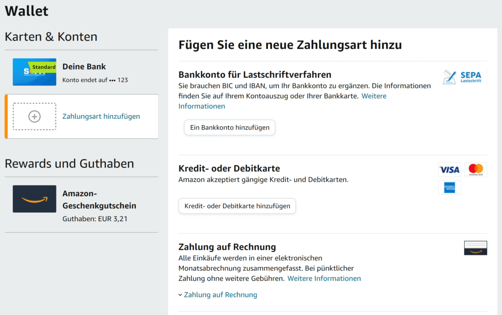Open the Zahlungsart hinzufügen link
The image size is (502, 315).
[101, 116]
